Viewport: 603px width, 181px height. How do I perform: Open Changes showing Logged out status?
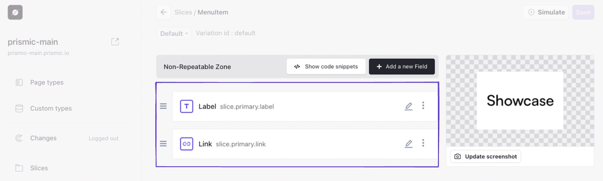click(x=43, y=138)
